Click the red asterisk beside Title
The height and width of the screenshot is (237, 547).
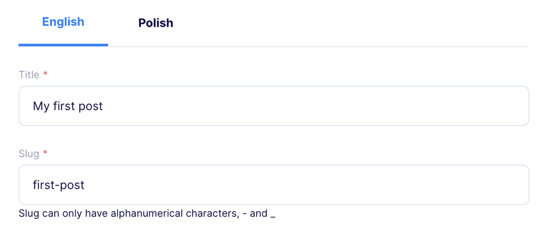pos(45,74)
